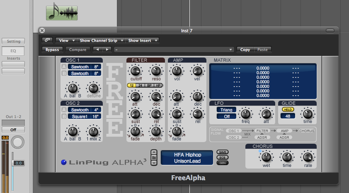Open Show Insert dropdown

(142, 41)
